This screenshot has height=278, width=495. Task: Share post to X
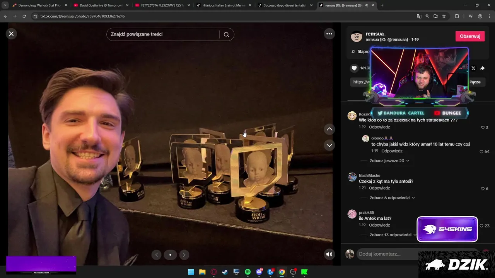473,68
